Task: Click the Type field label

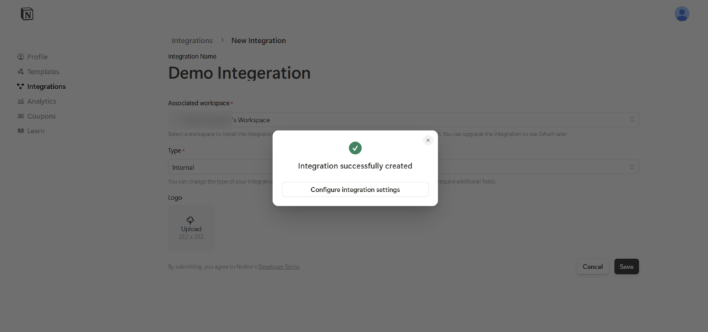Action: tap(174, 150)
